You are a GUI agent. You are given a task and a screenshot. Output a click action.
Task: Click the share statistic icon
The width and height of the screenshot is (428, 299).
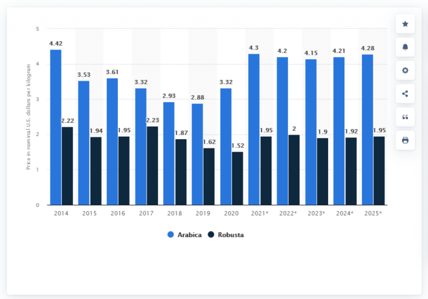tap(405, 94)
